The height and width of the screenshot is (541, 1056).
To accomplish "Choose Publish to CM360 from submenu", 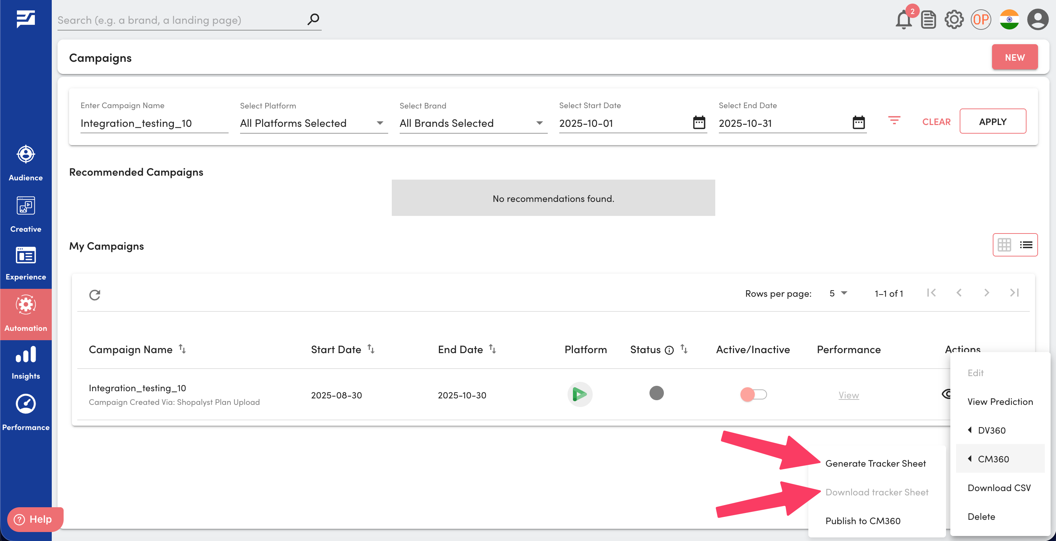I will coord(863,521).
